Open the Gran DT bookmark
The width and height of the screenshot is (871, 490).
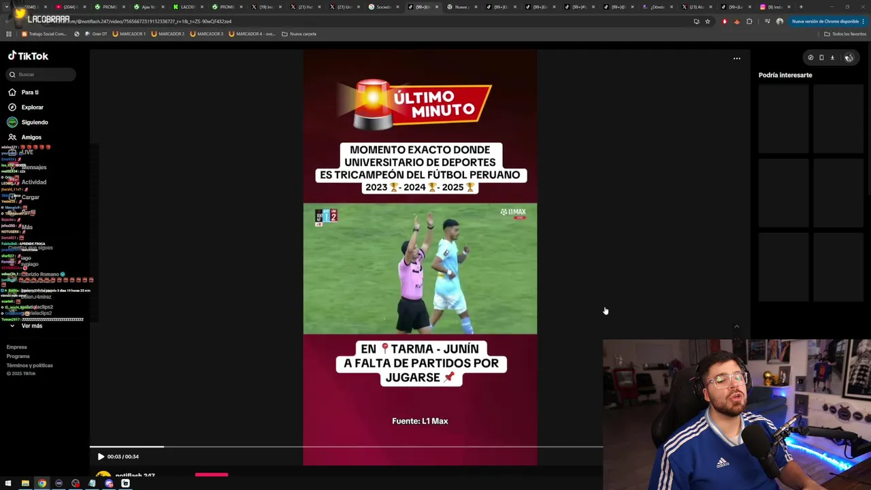96,34
